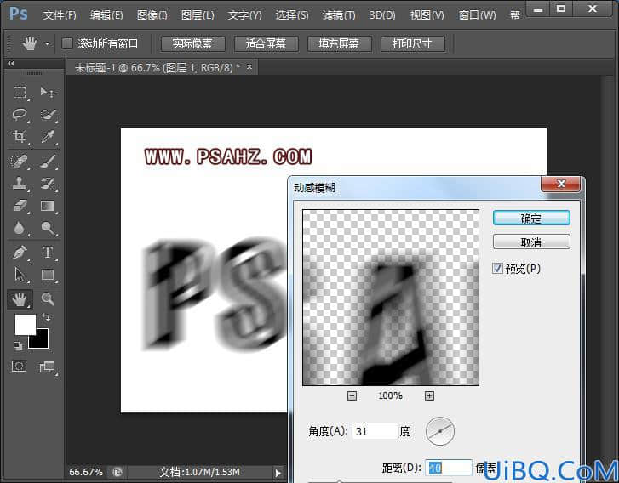Open the 图层(L) menu
Screen dimensions: 619x483
(x=198, y=15)
